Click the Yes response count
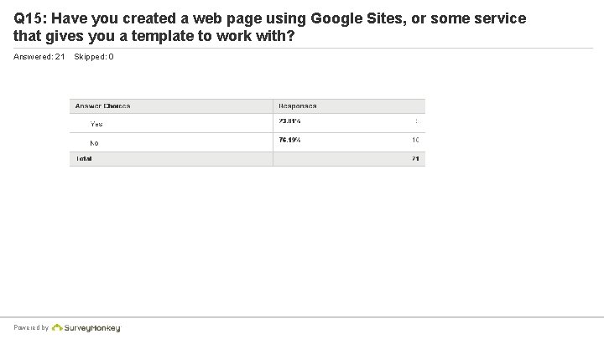This screenshot has width=604, height=339. (x=417, y=121)
